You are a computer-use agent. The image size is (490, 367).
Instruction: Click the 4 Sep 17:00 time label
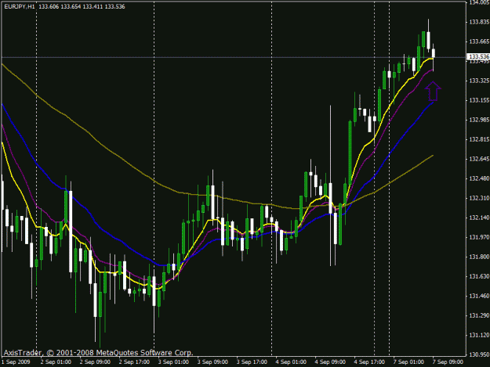tap(369, 362)
